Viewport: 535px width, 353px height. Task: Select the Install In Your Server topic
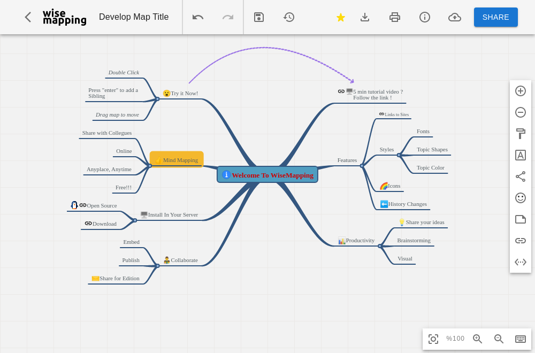(x=169, y=215)
